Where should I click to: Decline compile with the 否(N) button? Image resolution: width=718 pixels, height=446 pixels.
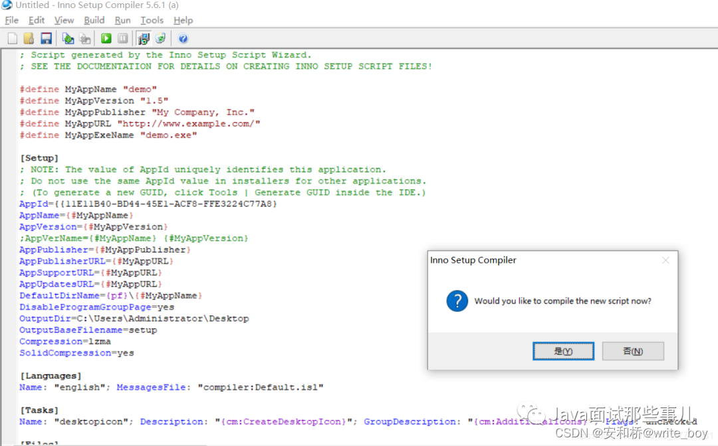pyautogui.click(x=633, y=351)
